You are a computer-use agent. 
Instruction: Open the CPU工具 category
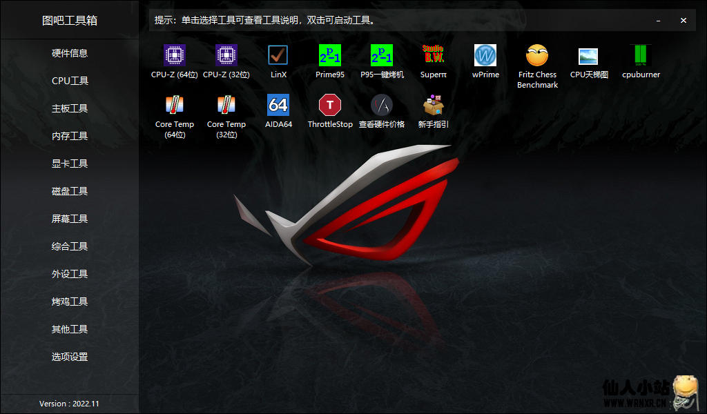[70, 81]
